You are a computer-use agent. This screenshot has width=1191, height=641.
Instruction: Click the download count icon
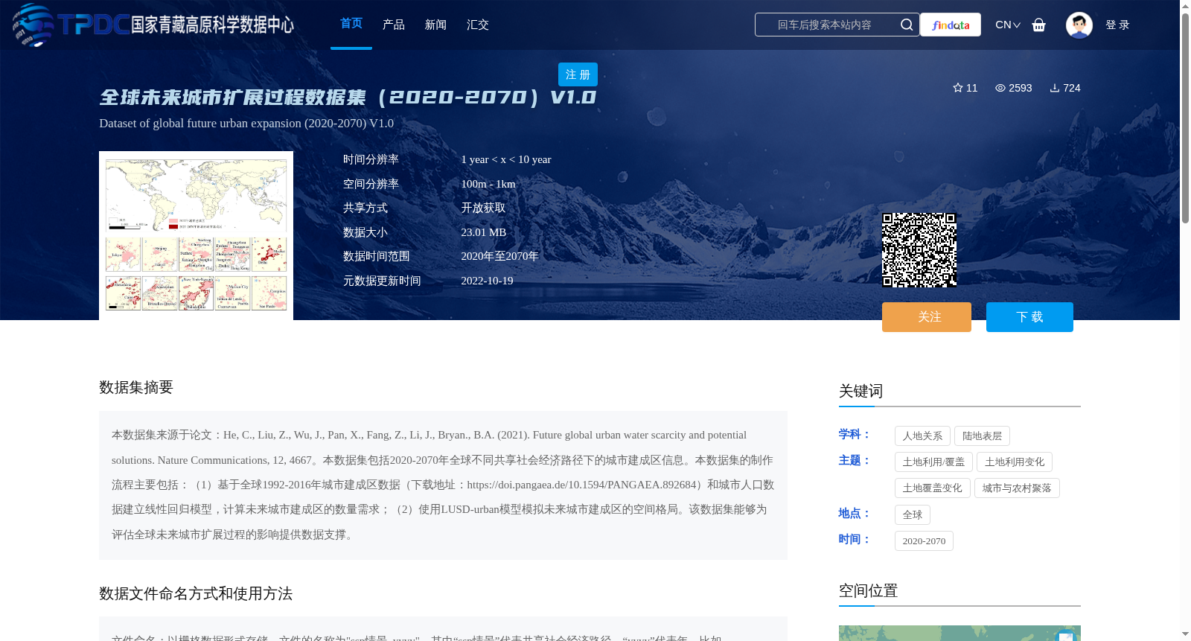[1055, 88]
